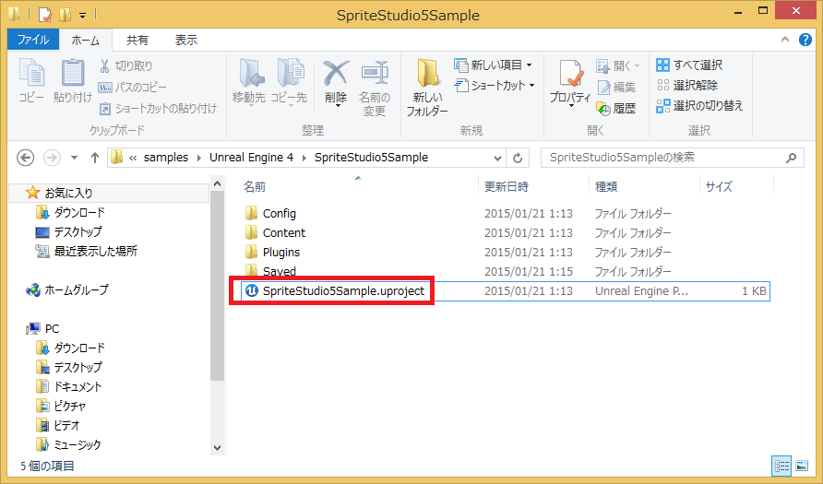This screenshot has width=823, height=484.
Task: Click the search box field
Action: pos(673,158)
